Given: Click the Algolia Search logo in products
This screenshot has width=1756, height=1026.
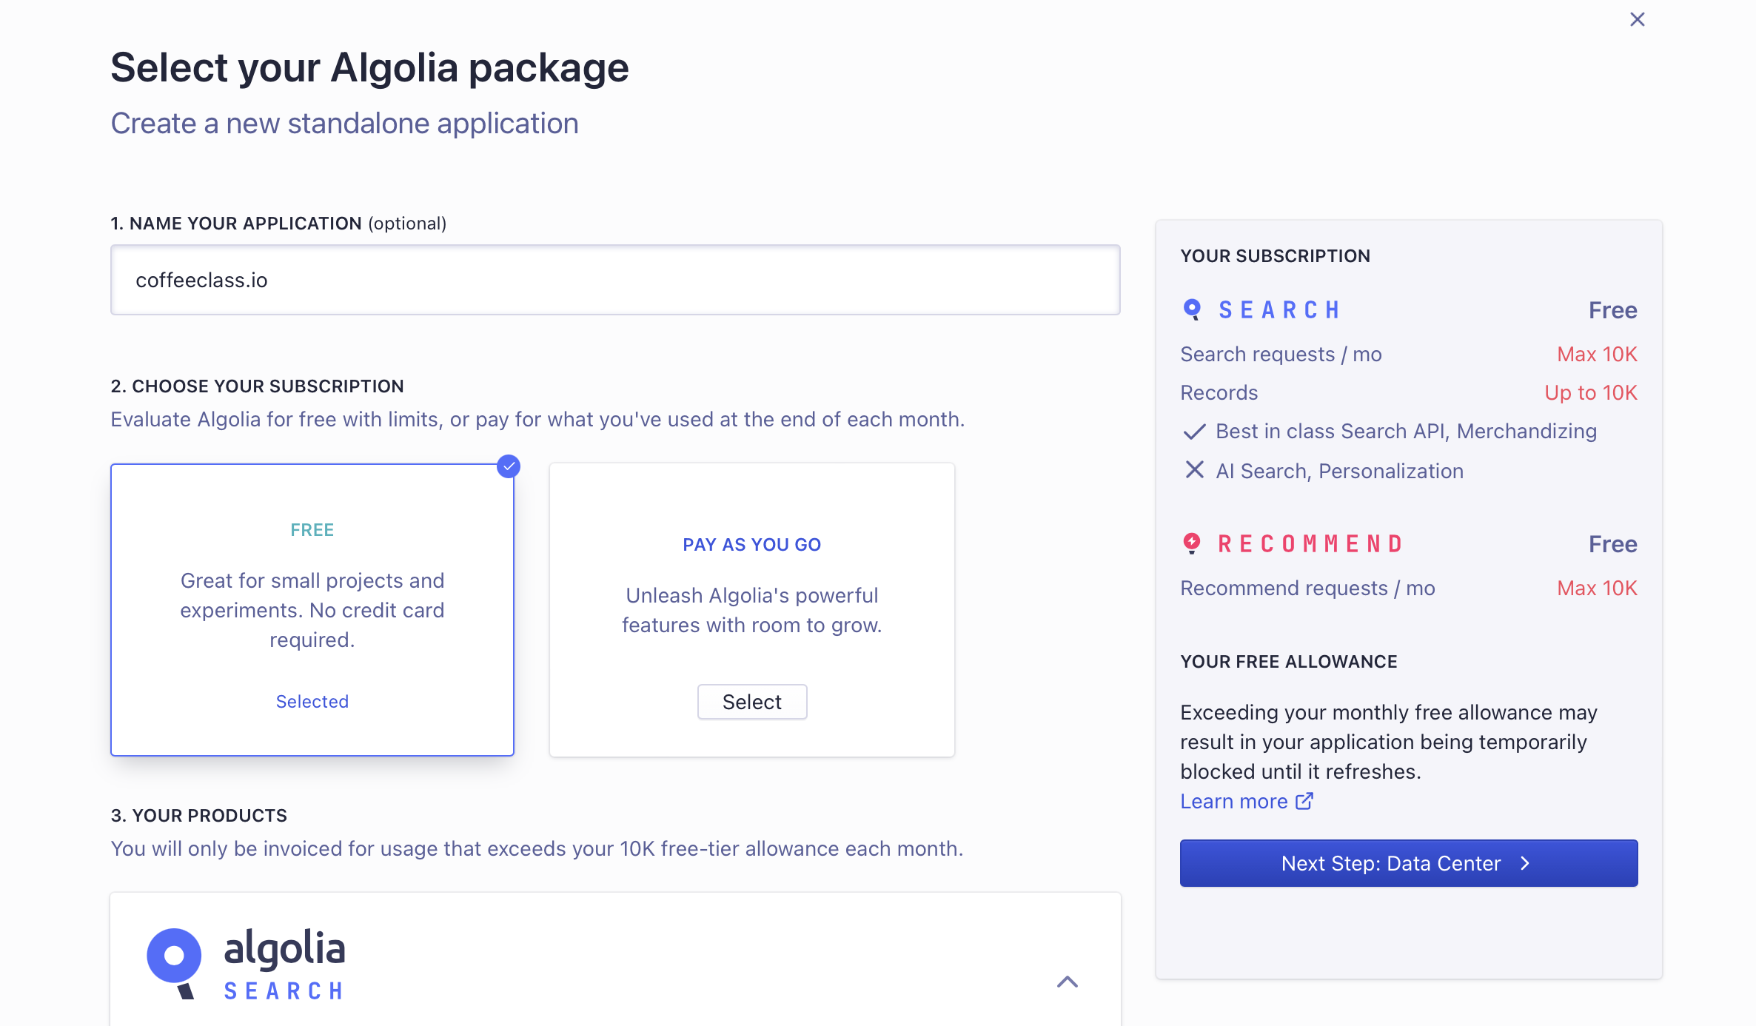Looking at the screenshot, I should (247, 964).
